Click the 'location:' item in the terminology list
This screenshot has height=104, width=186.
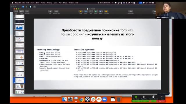coord(44,58)
